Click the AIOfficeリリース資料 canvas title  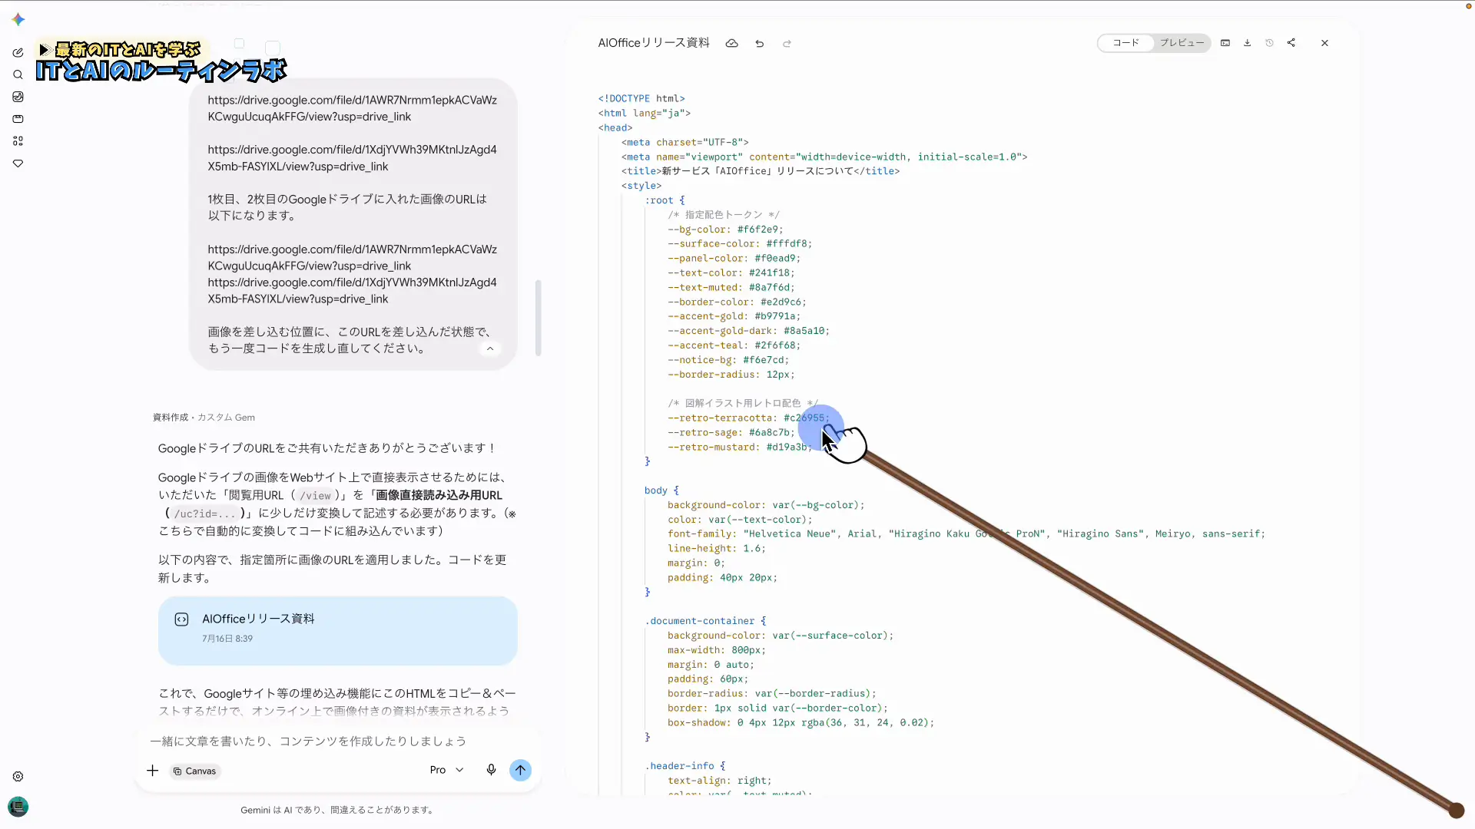coord(654,43)
